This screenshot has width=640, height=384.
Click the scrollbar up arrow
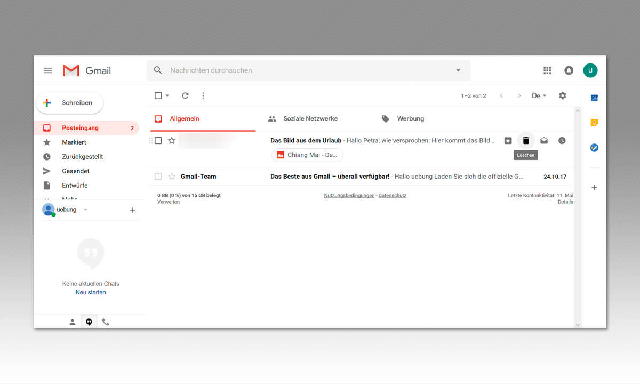578,110
